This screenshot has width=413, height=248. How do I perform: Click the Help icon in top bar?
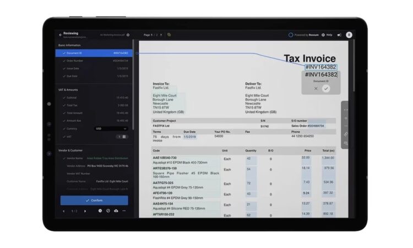tap(324, 35)
